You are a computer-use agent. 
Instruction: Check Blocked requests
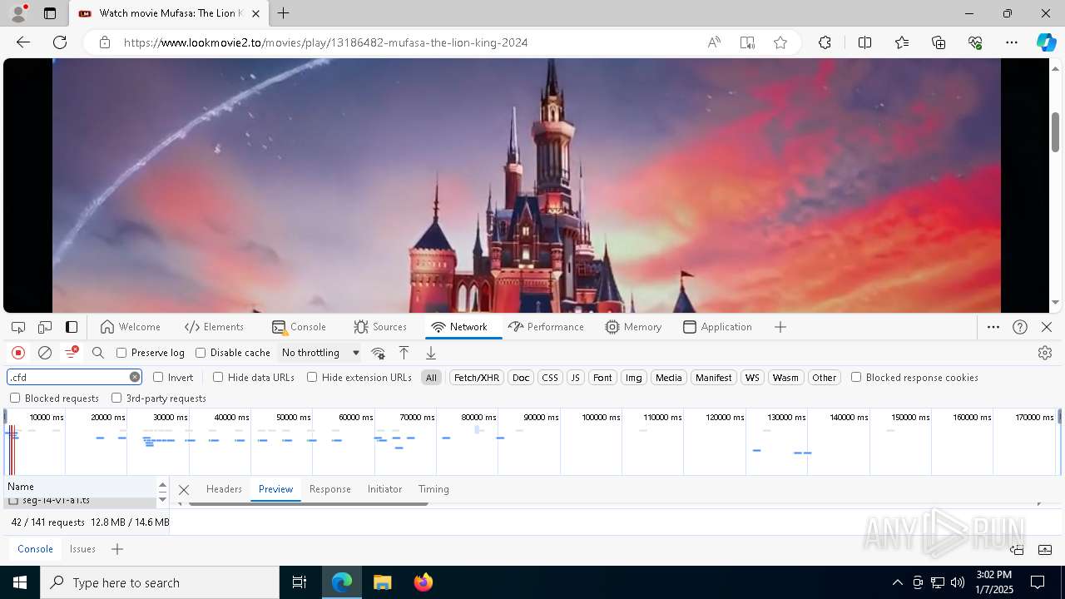15,398
